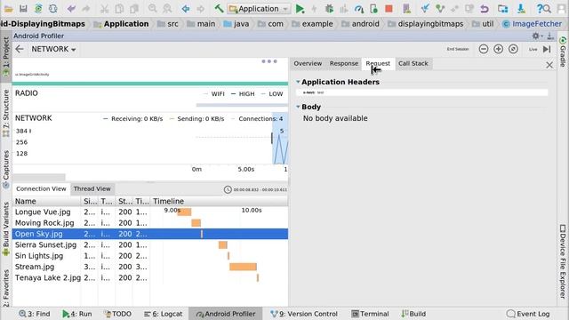The image size is (569, 320).
Task: Click the End Session button
Action: point(458,49)
